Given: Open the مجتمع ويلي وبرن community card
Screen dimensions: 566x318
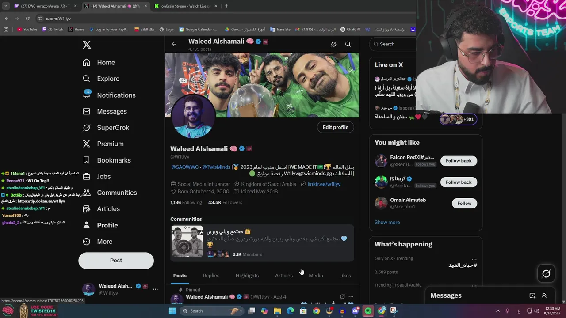Looking at the screenshot, I should pyautogui.click(x=262, y=243).
